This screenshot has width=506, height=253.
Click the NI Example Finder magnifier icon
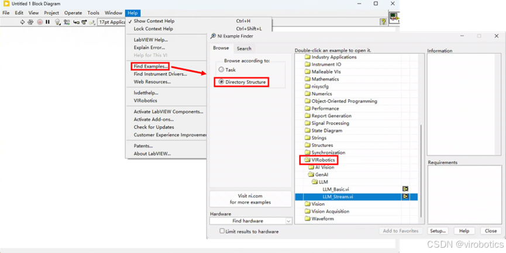pos(213,36)
